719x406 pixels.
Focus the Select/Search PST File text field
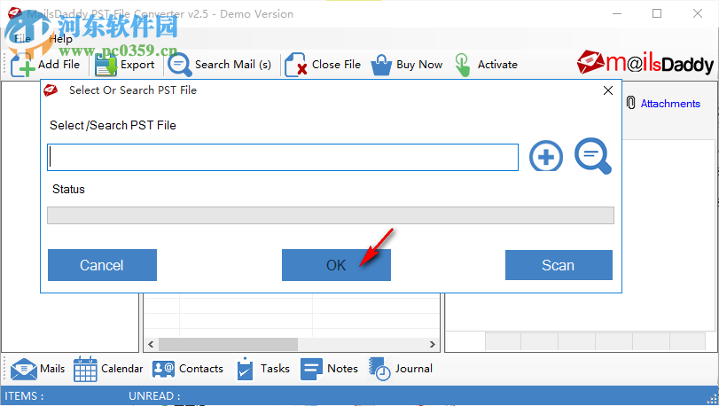283,157
